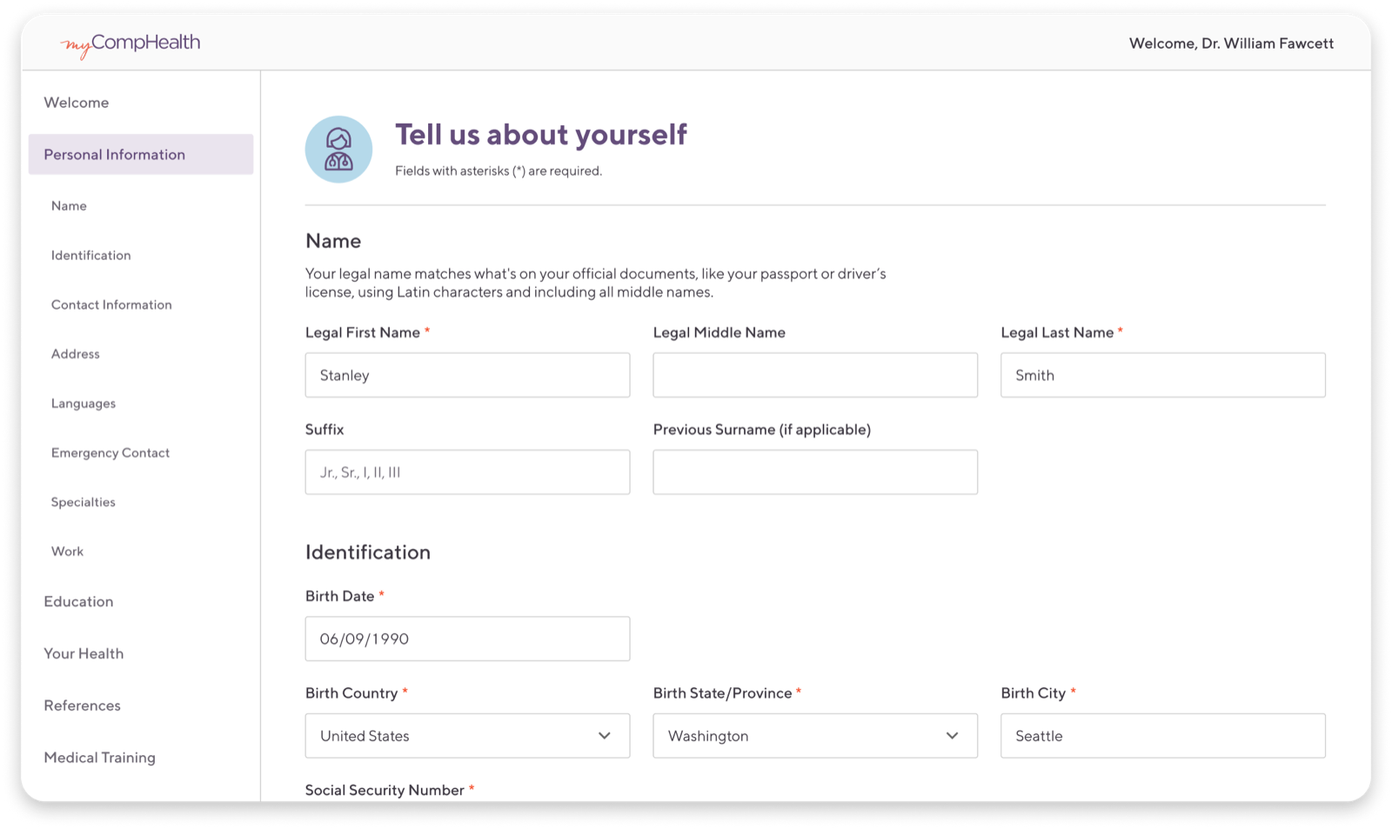Screen dimensions: 1392x829
Task: Select the Birth Date field
Action: click(x=467, y=638)
